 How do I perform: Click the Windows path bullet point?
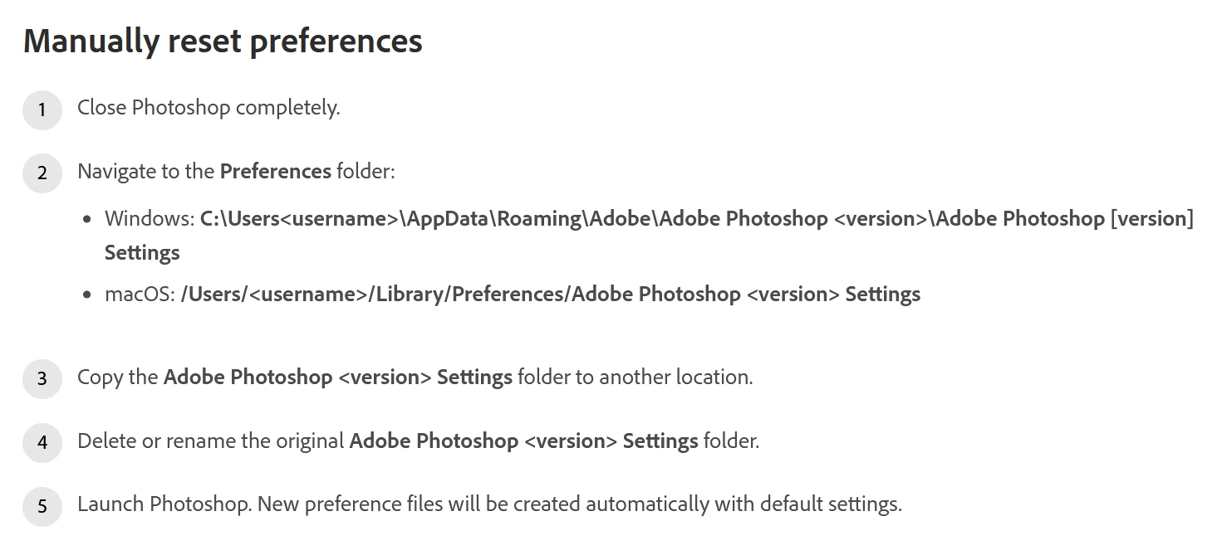pos(88,221)
